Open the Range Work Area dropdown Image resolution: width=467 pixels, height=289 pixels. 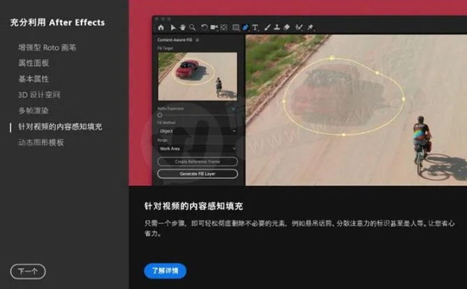click(198, 148)
